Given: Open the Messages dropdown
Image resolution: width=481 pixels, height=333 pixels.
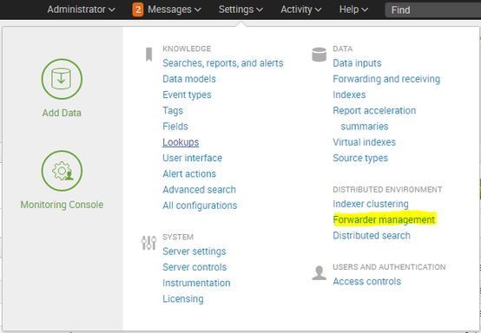Looking at the screenshot, I should (175, 10).
